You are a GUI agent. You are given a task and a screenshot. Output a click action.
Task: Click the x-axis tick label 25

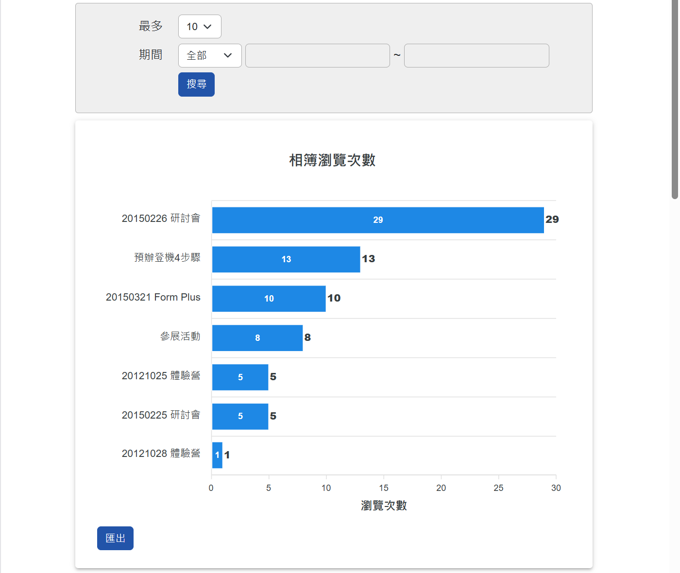499,488
